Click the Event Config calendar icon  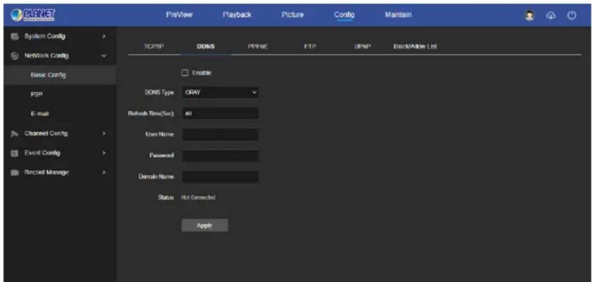click(13, 153)
